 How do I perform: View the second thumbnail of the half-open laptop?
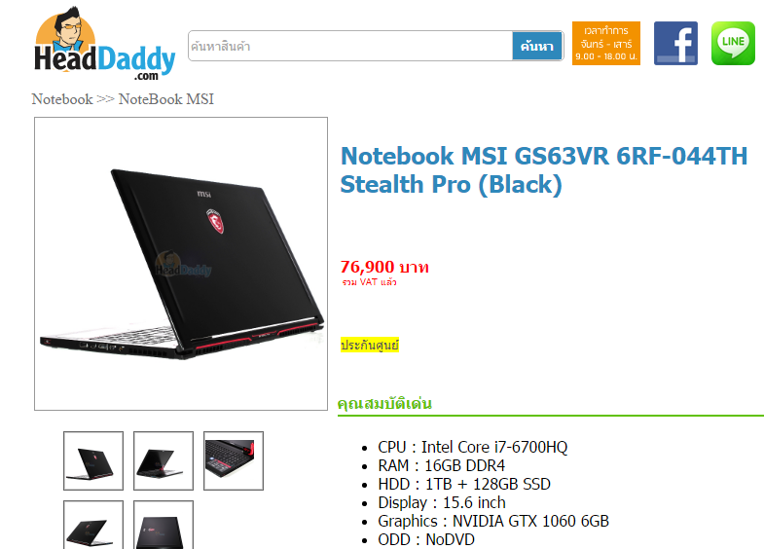point(164,460)
